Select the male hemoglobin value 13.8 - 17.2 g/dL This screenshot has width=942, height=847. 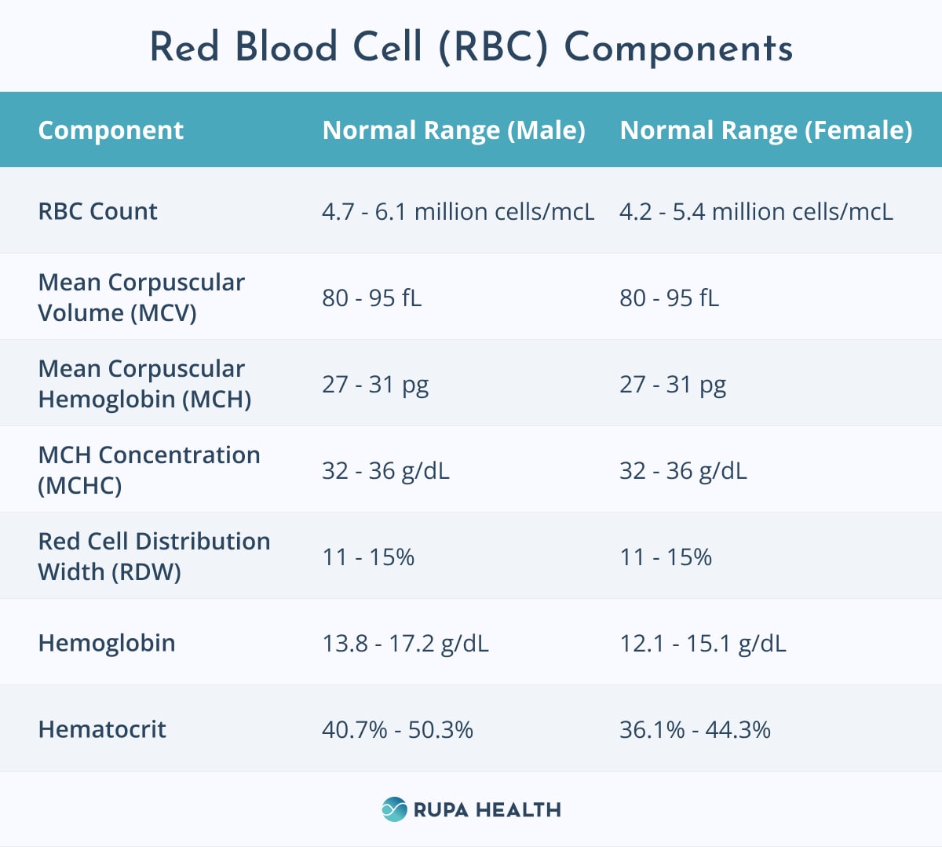coord(405,644)
